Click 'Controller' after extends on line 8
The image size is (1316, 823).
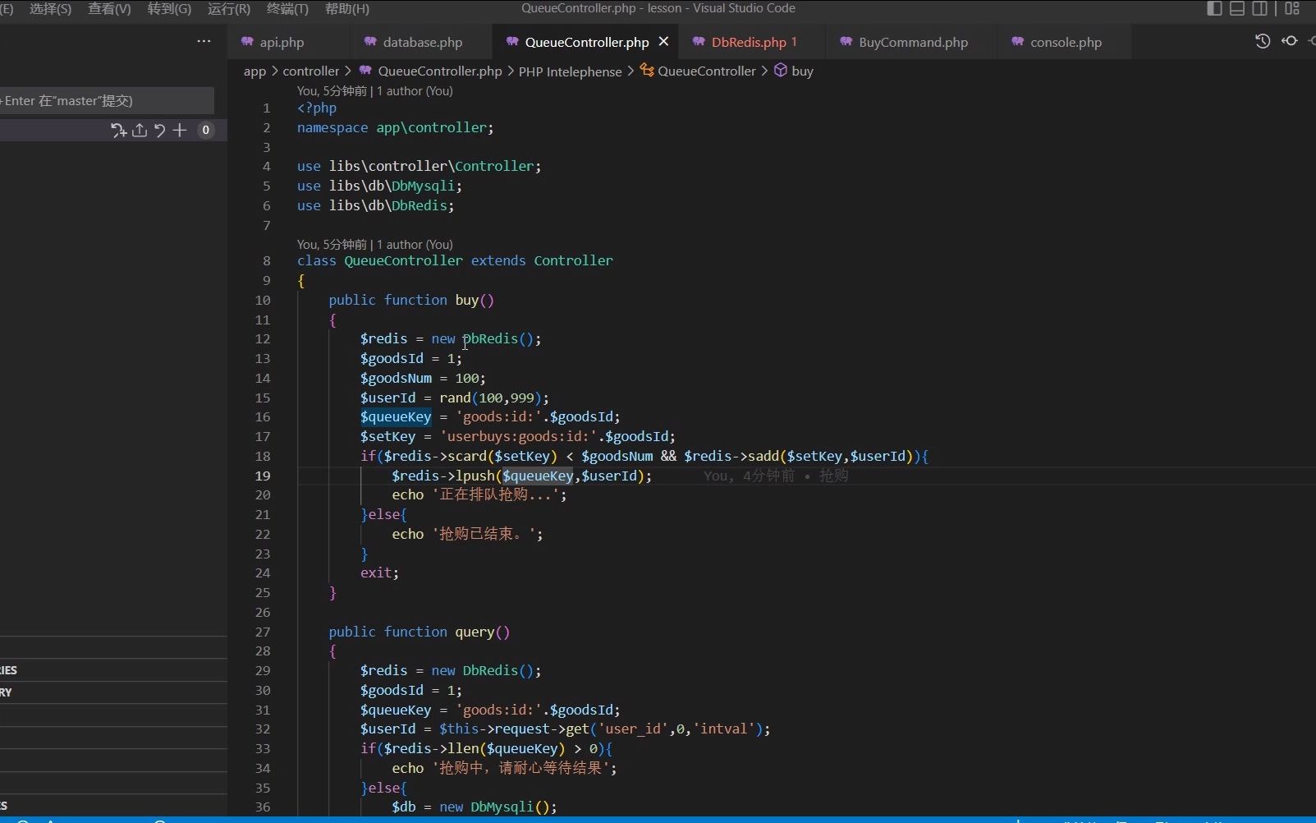pos(573,260)
